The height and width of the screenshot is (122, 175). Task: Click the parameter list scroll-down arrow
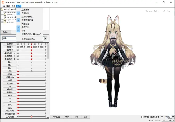48,117
